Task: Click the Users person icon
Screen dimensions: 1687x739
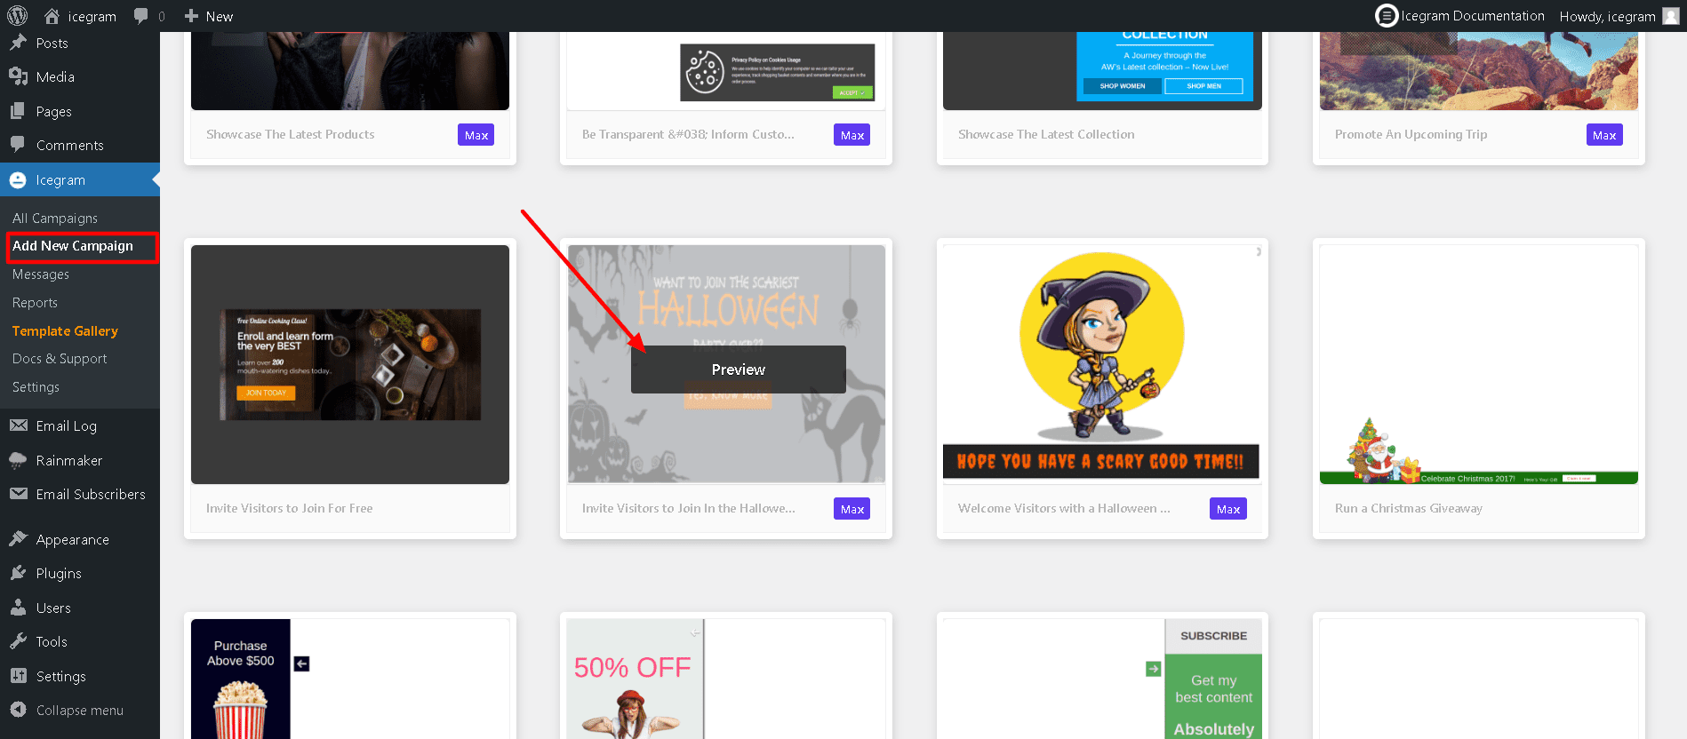Action: 18,608
